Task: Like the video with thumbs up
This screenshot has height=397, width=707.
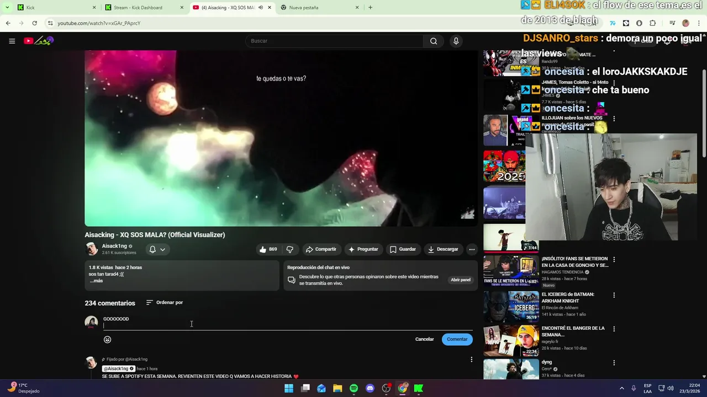Action: 268,249
